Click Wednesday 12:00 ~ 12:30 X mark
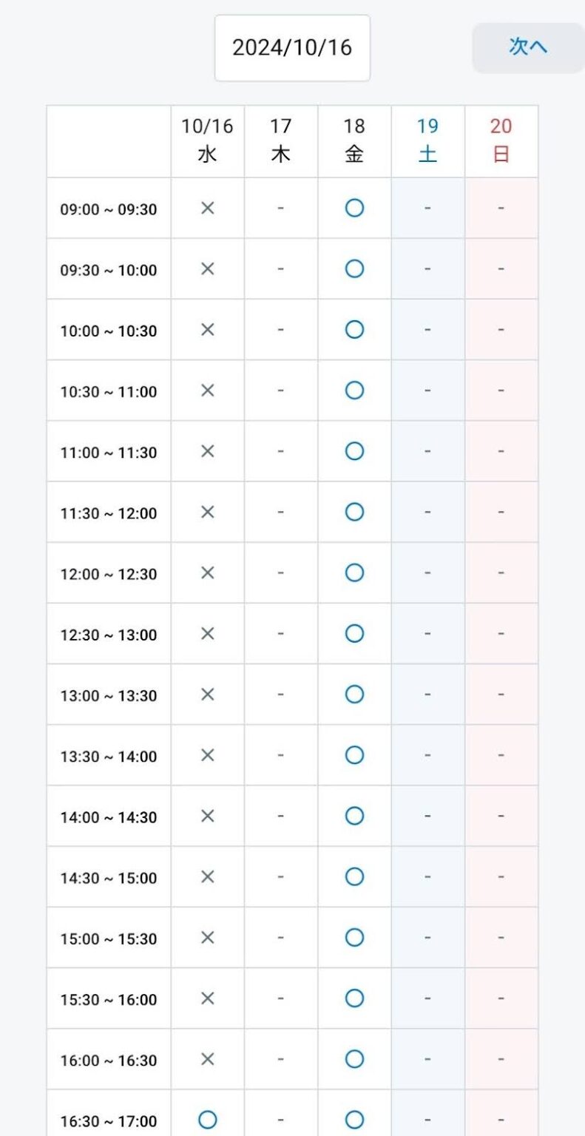This screenshot has width=585, height=1136. (208, 572)
